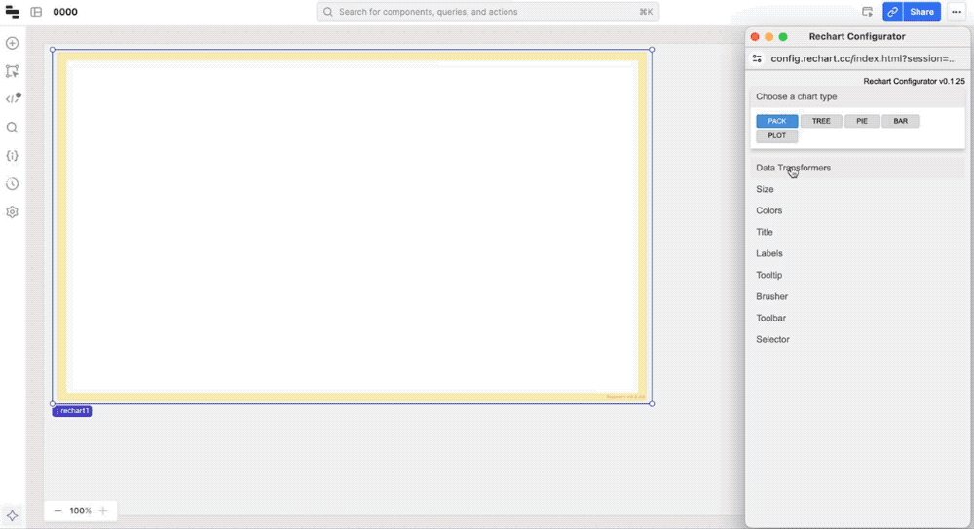Select the PACK chart type
974x529 pixels.
tap(776, 122)
